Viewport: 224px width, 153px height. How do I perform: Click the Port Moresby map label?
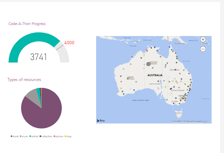(180, 44)
